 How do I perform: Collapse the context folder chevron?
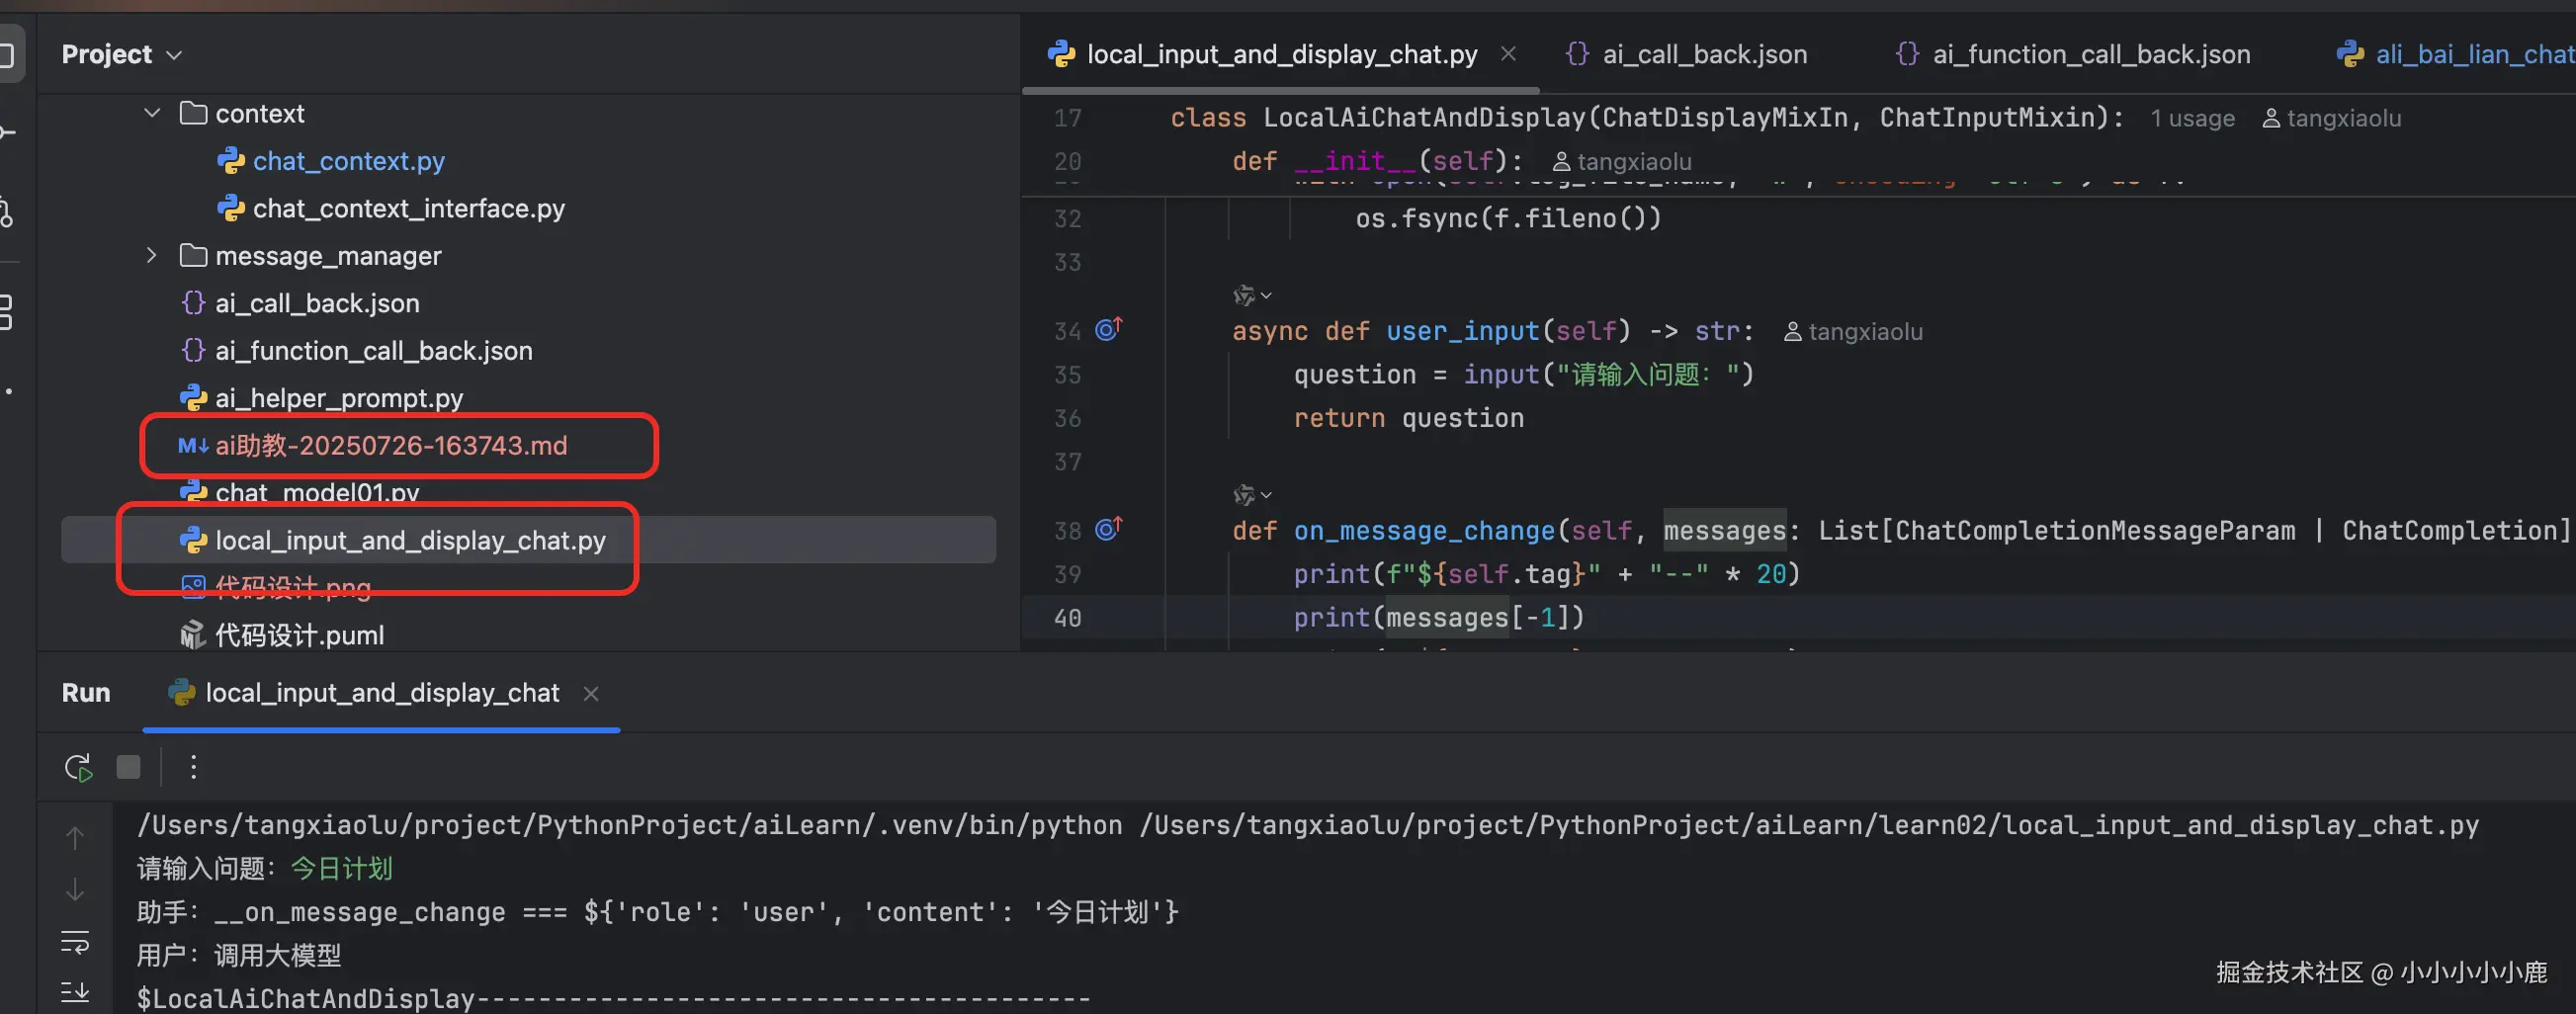click(152, 113)
